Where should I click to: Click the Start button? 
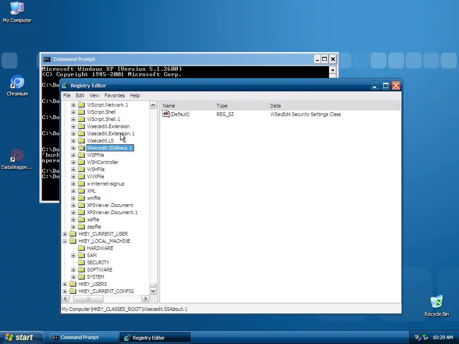pos(21,337)
